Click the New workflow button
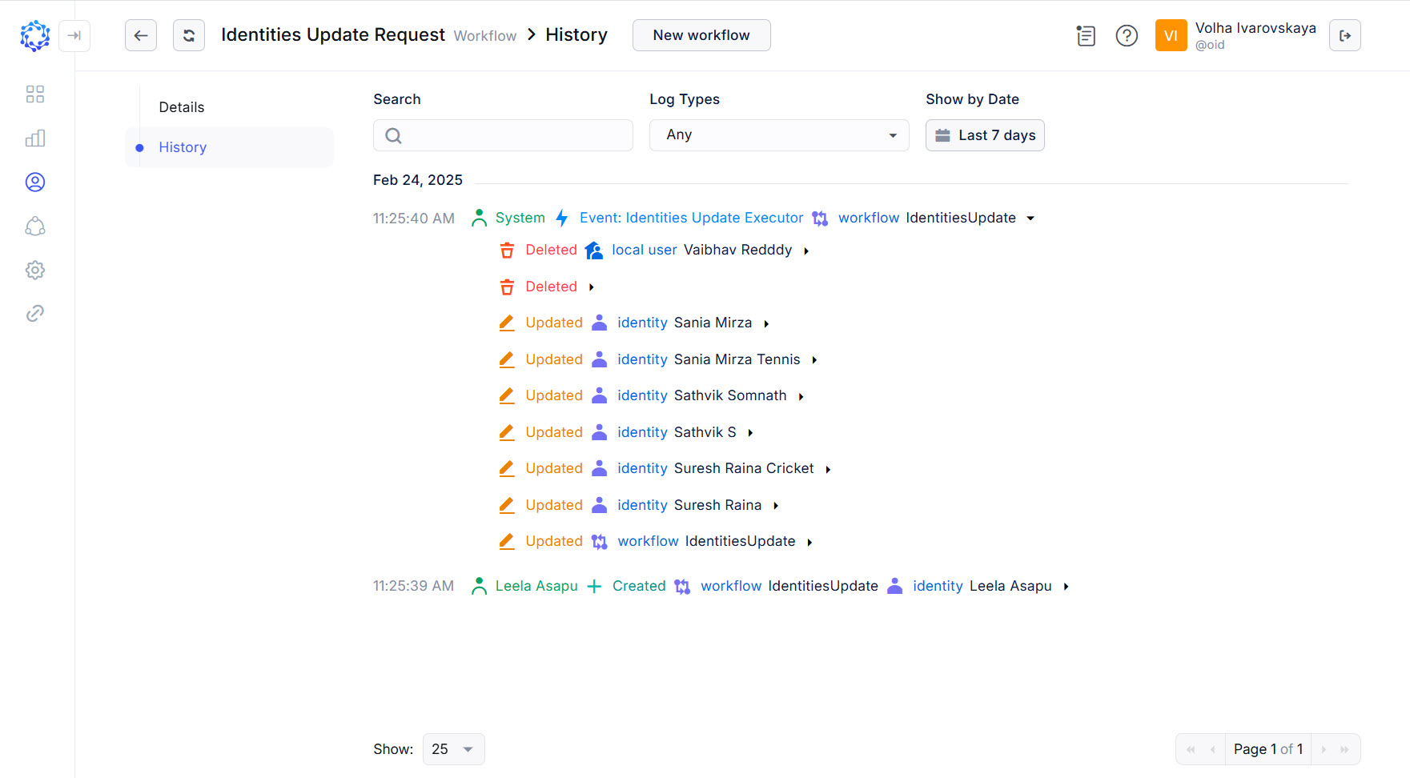 pyautogui.click(x=701, y=34)
